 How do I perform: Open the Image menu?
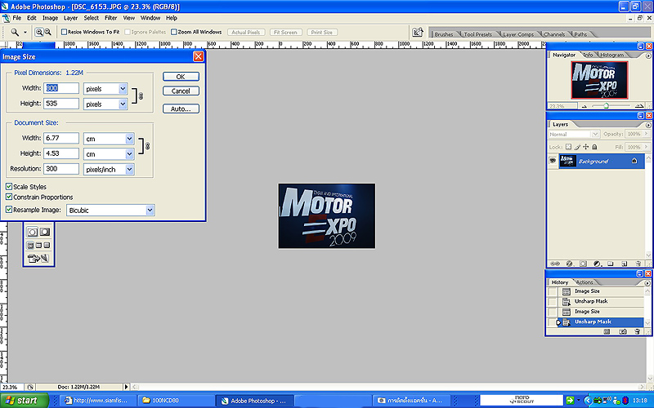pyautogui.click(x=50, y=18)
